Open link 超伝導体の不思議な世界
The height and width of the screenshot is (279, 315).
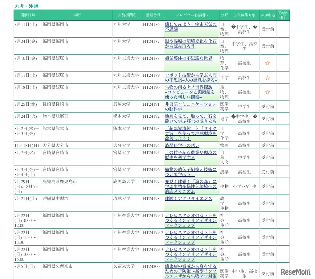tap(188, 58)
